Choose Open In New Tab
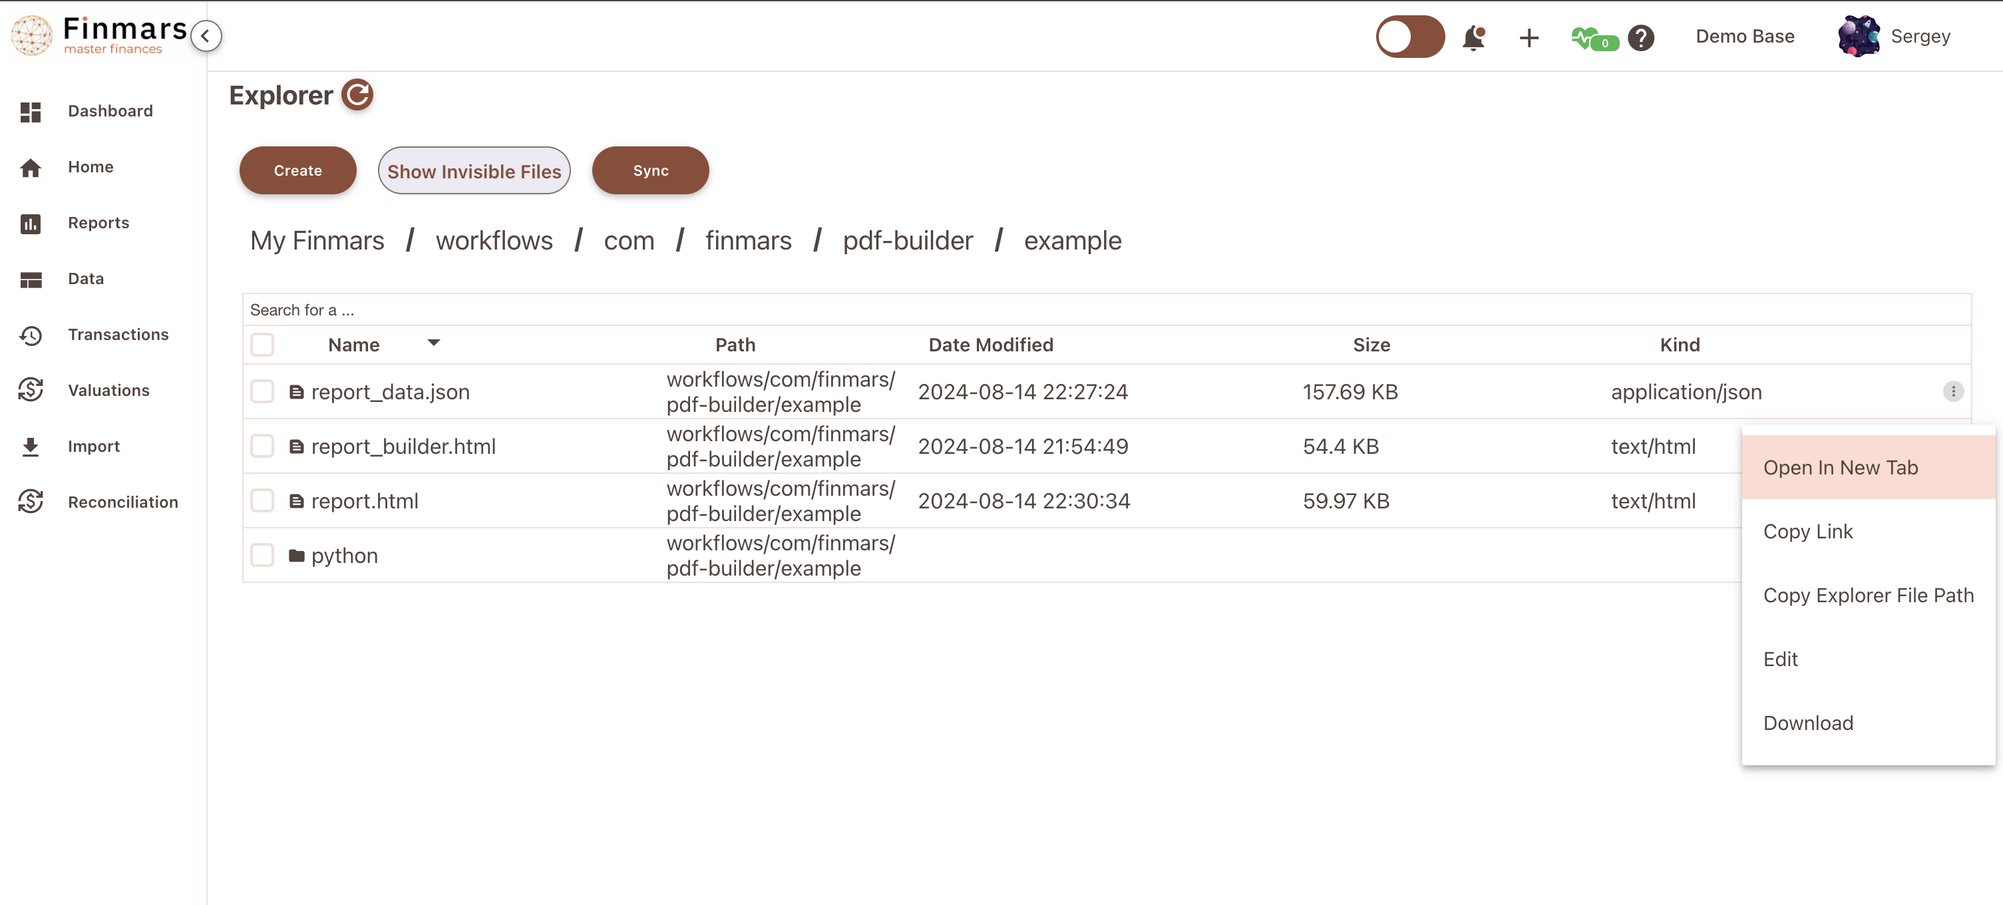The height and width of the screenshot is (905, 2003). click(1869, 467)
